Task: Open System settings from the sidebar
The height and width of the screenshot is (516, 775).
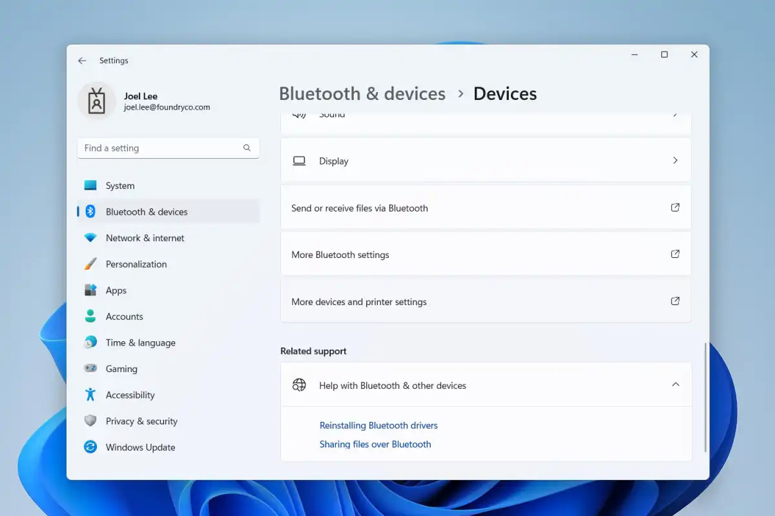Action: click(x=120, y=185)
